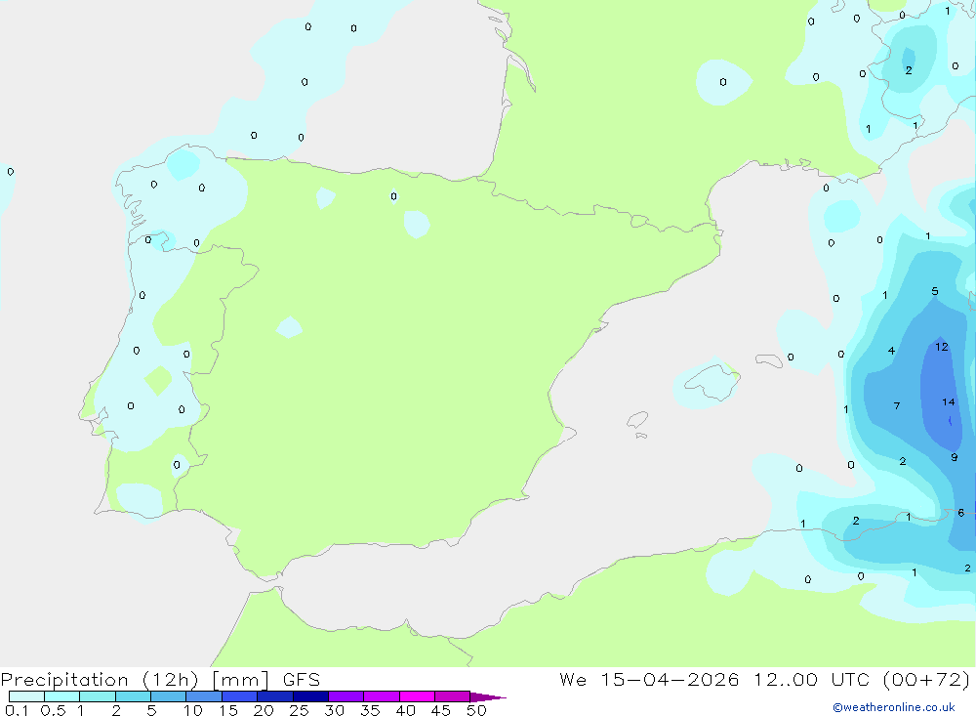The height and width of the screenshot is (716, 976).
Task: Click the 35–40 mm legend color swatch
Action: pos(382,696)
